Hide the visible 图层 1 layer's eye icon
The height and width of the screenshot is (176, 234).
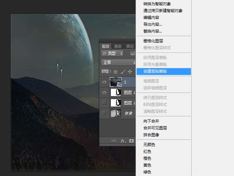click(x=104, y=93)
